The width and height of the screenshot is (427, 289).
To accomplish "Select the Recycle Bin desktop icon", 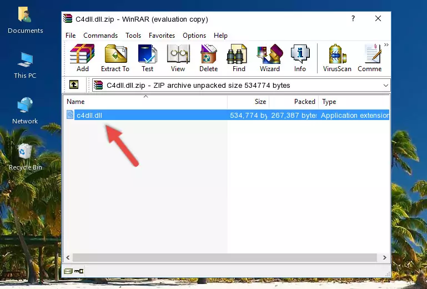I will [26, 157].
